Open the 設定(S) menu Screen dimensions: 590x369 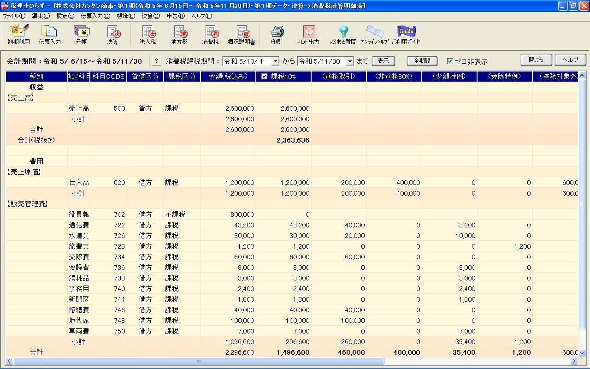pyautogui.click(x=65, y=16)
